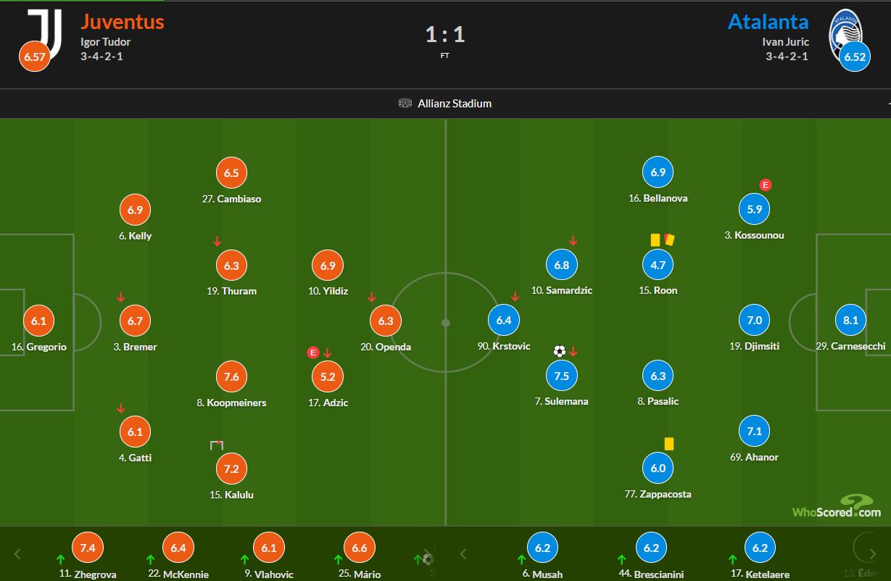Click substitute Zhegrova's 7.4 rating
The width and height of the screenshot is (891, 581).
click(x=88, y=548)
